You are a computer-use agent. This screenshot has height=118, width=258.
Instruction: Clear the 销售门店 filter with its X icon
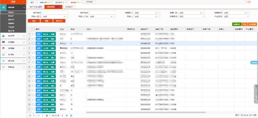click(x=201, y=13)
